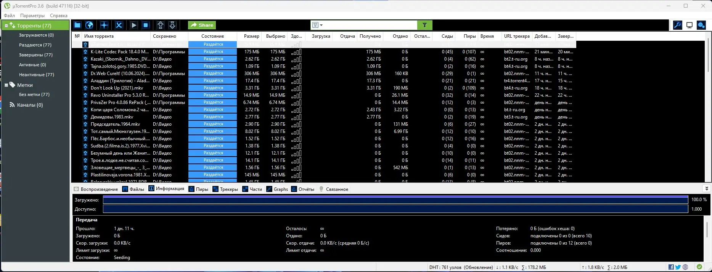Image resolution: width=712 pixels, height=272 pixels.
Task: Select PrivaZer Pro 4.0.86 RePack row
Action: pos(323,102)
